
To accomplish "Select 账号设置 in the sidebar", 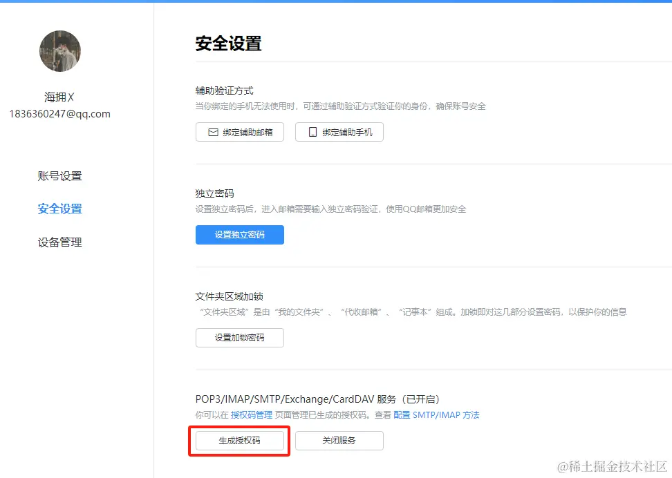I will (60, 176).
